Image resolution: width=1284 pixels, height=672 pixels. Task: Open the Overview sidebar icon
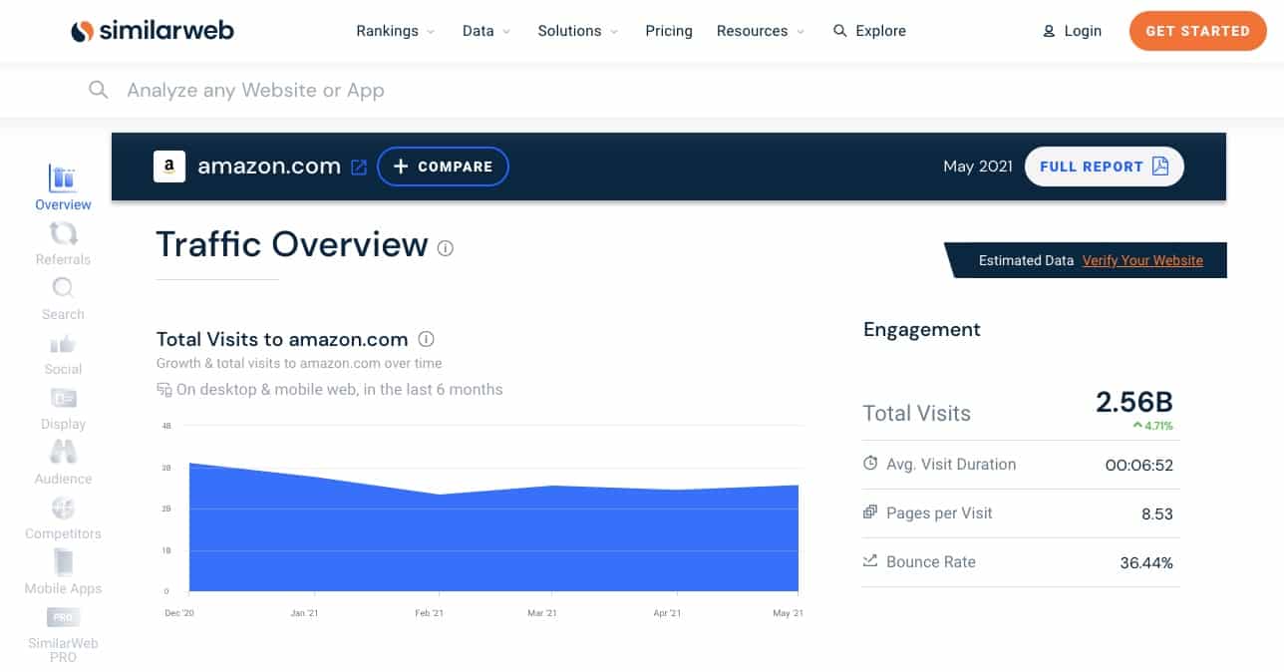[63, 178]
